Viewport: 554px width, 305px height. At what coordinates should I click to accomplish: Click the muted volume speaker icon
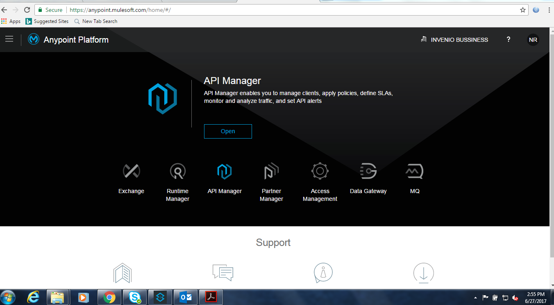tap(515, 298)
